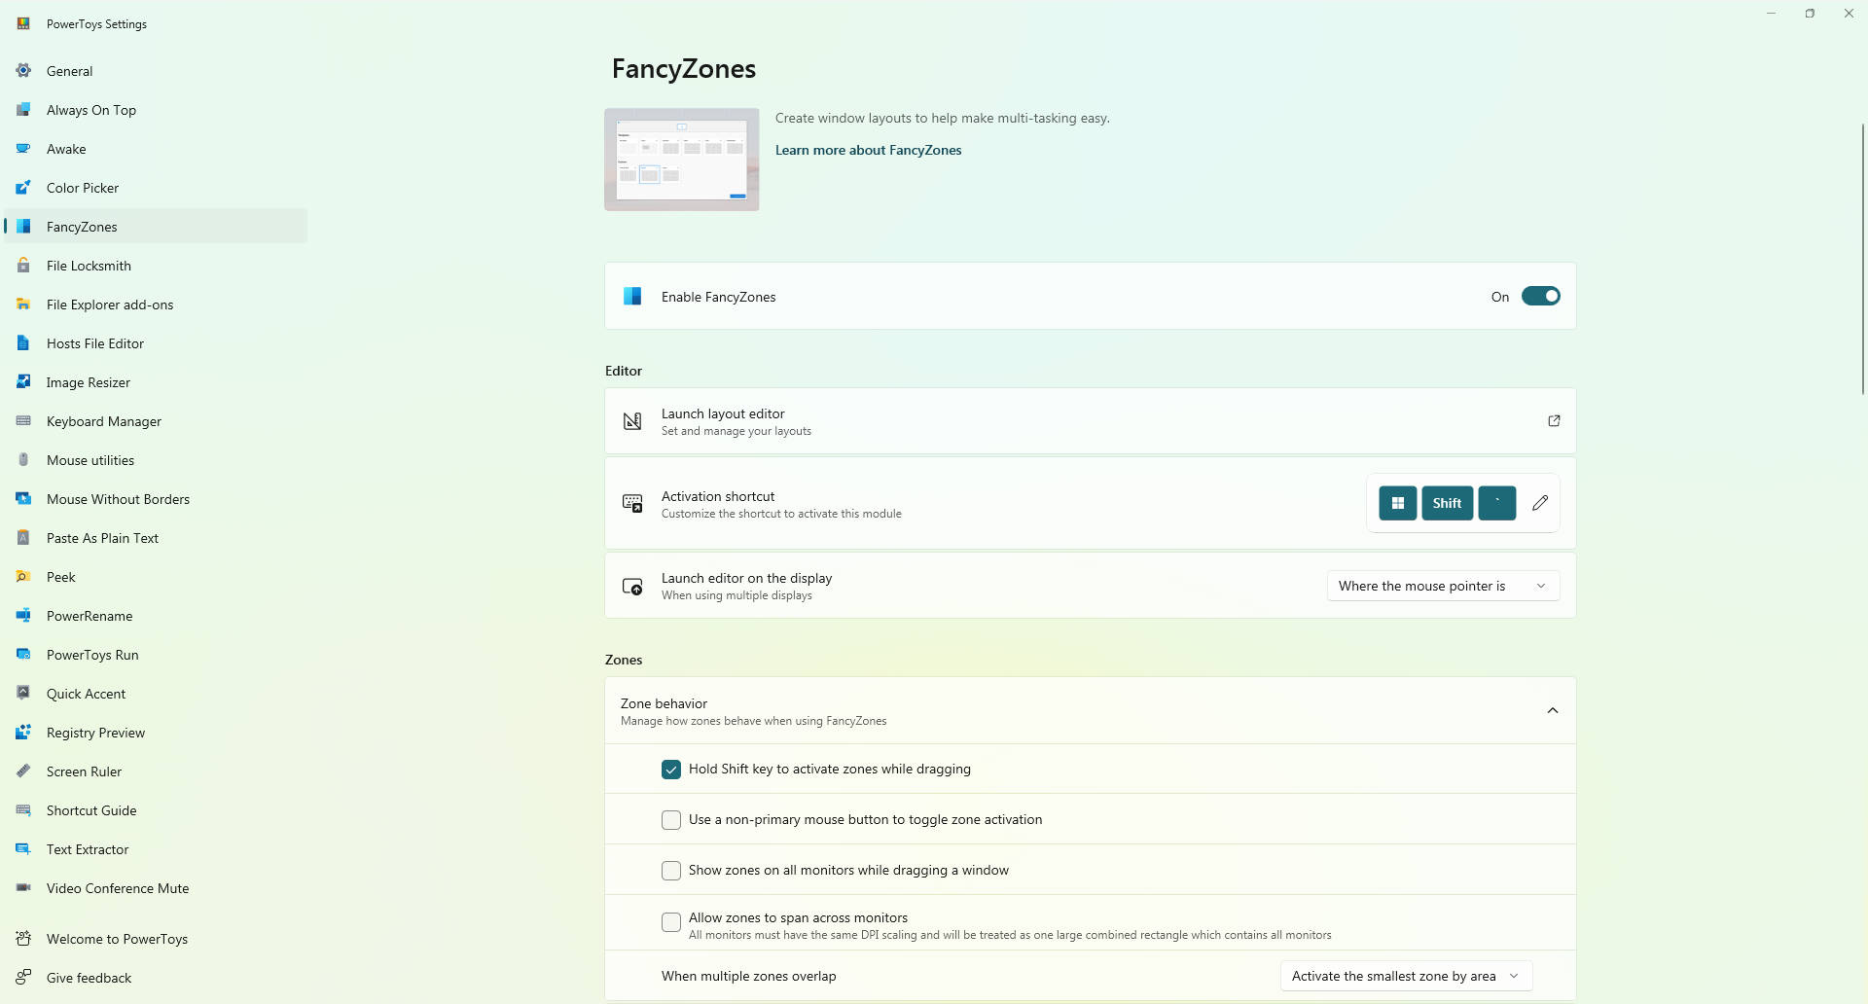Click the Screen Ruler icon in sidebar
The width and height of the screenshot is (1868, 1004).
click(x=23, y=771)
